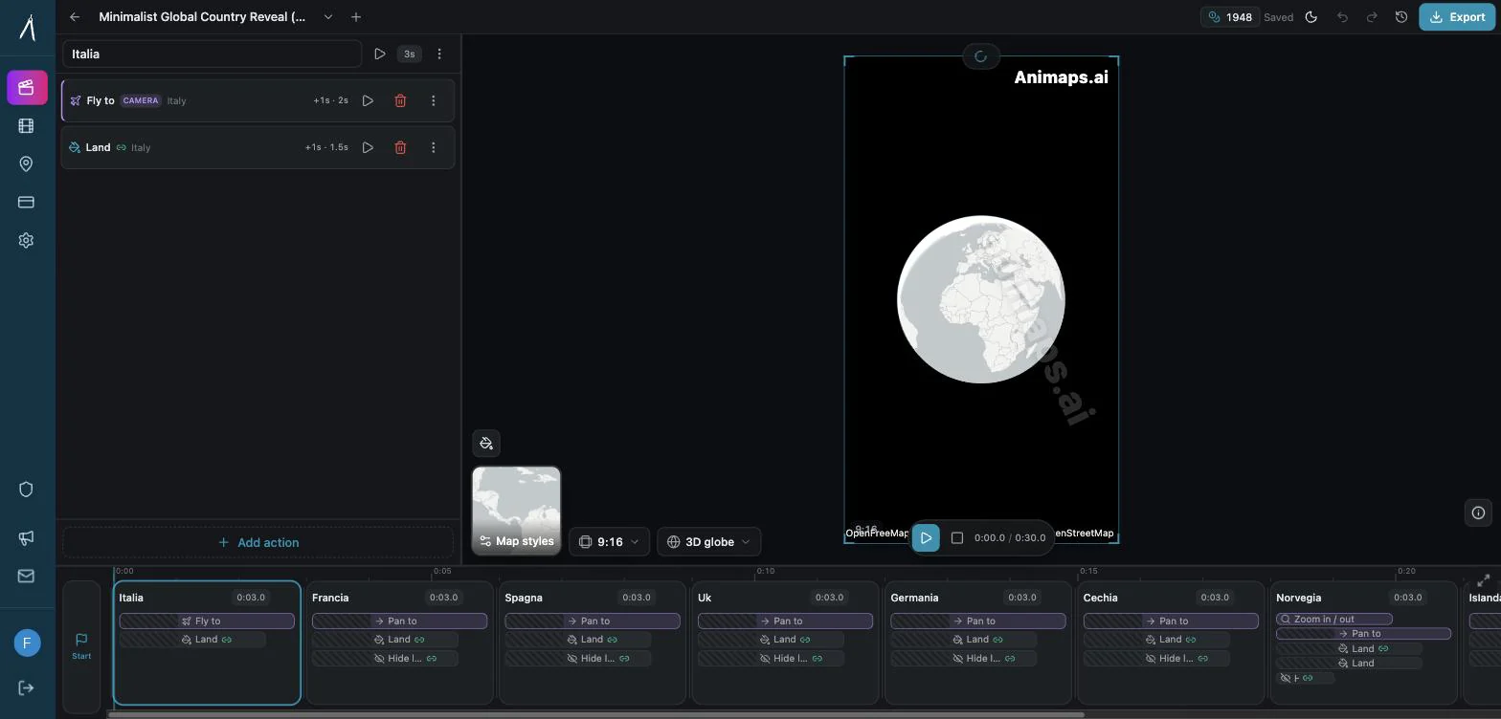Select the Francia scene in timeline

(399, 643)
